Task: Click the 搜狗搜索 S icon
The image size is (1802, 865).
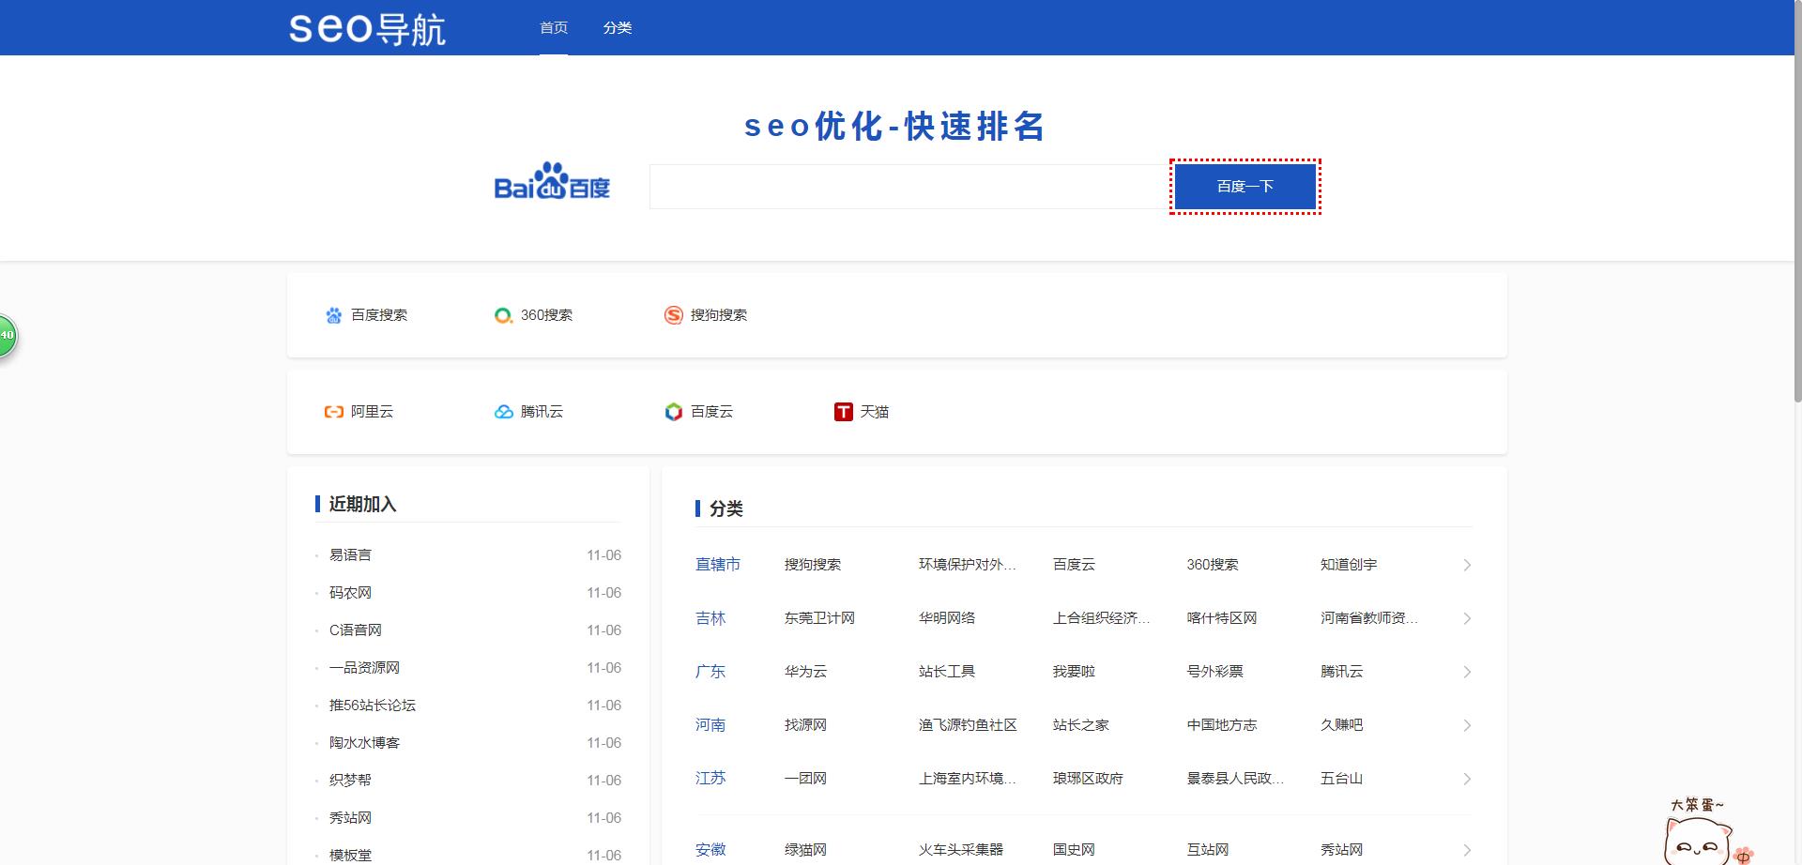Action: click(673, 315)
